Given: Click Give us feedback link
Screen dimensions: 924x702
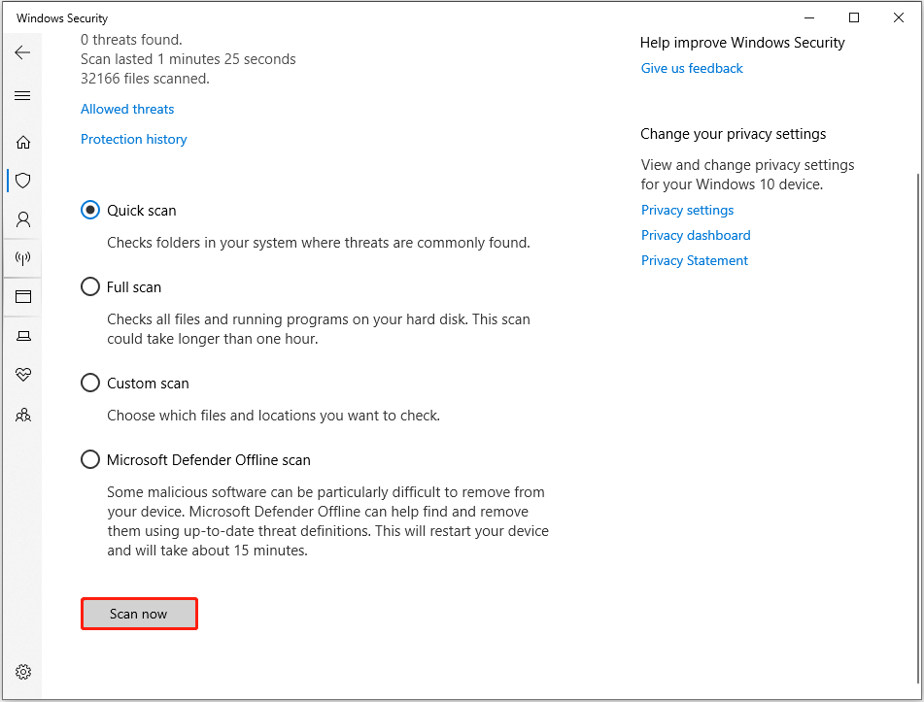Looking at the screenshot, I should (692, 68).
